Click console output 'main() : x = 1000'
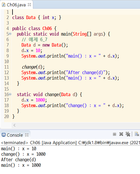The image size is (140, 174). [21, 165]
